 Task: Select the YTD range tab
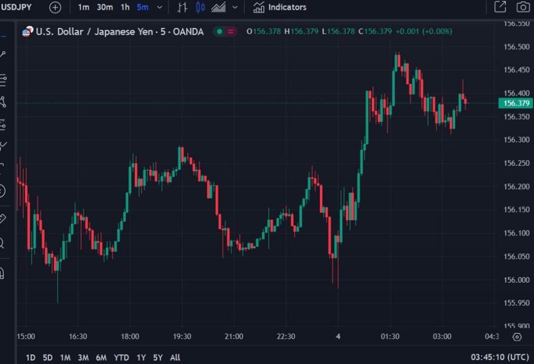pos(121,358)
